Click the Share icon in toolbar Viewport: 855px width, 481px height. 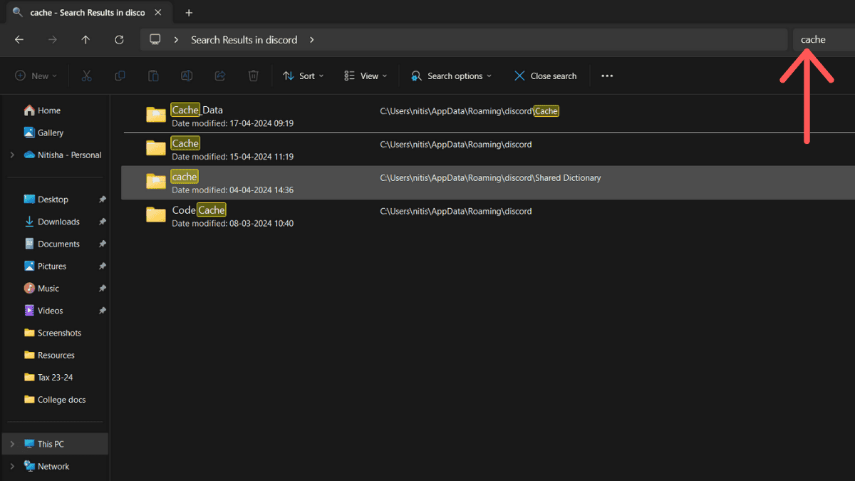[220, 76]
